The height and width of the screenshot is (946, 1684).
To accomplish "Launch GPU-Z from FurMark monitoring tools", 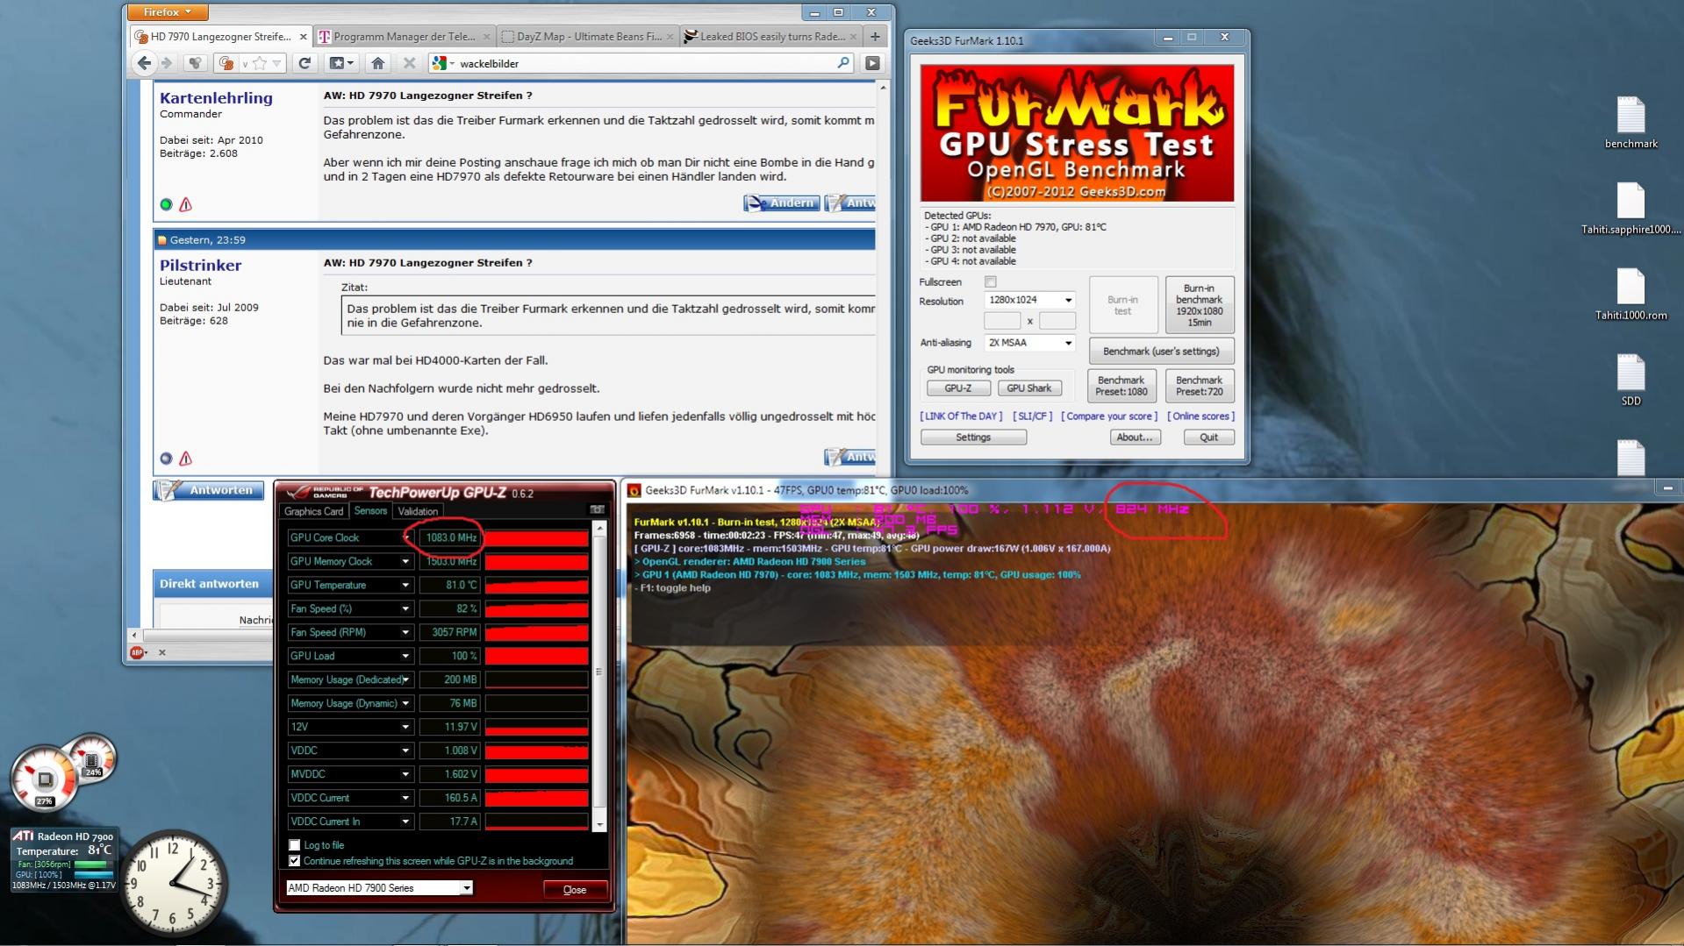I will 957,388.
